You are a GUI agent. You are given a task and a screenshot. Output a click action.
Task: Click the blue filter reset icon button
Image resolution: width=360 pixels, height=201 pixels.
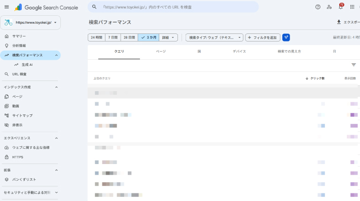(286, 37)
